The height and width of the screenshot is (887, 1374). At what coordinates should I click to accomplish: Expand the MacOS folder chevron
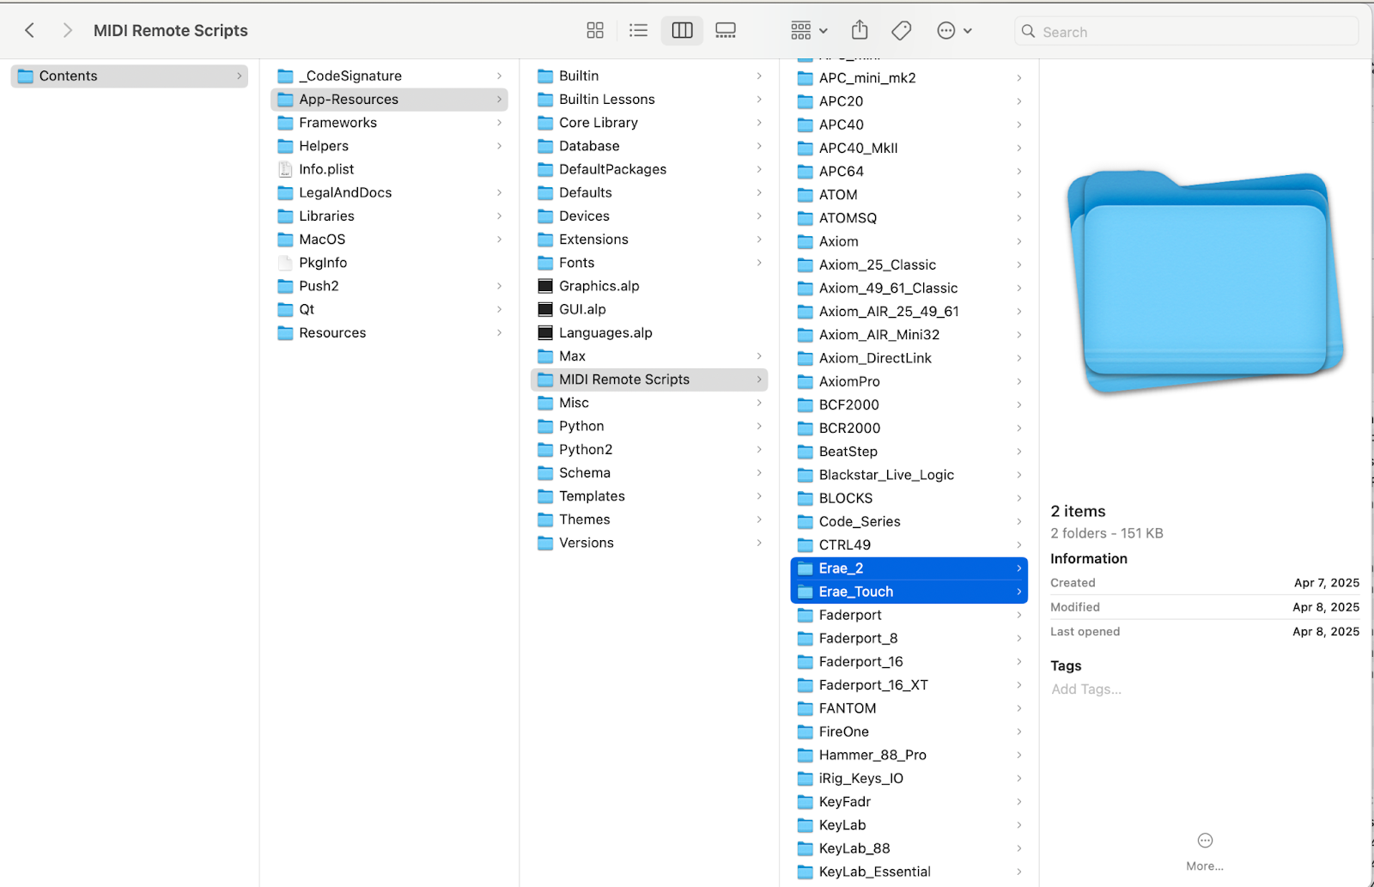tap(499, 240)
